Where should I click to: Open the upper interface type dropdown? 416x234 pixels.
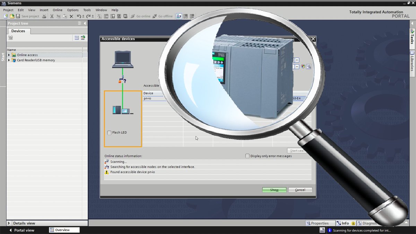click(297, 60)
